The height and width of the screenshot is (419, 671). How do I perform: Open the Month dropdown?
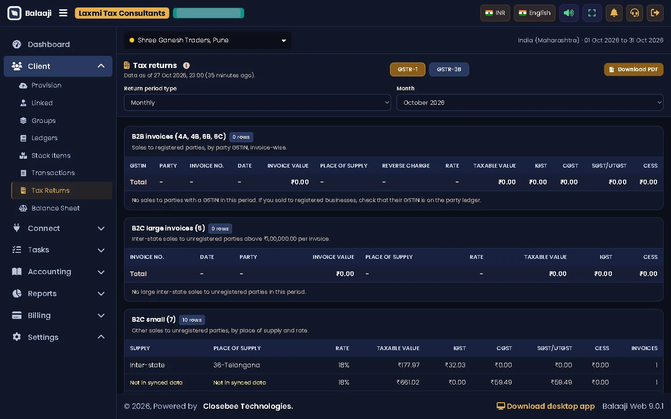[530, 102]
